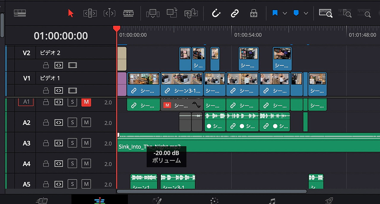
Task: Click the Insert clip icon
Action: (153, 13)
